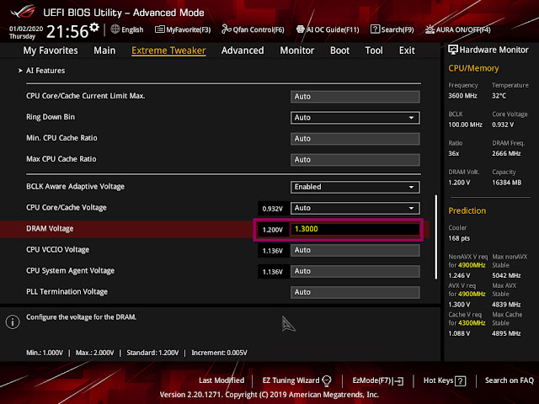Click Max.: 2.000V help text
Screen dimensions: 539x404
pyautogui.click(x=94, y=353)
